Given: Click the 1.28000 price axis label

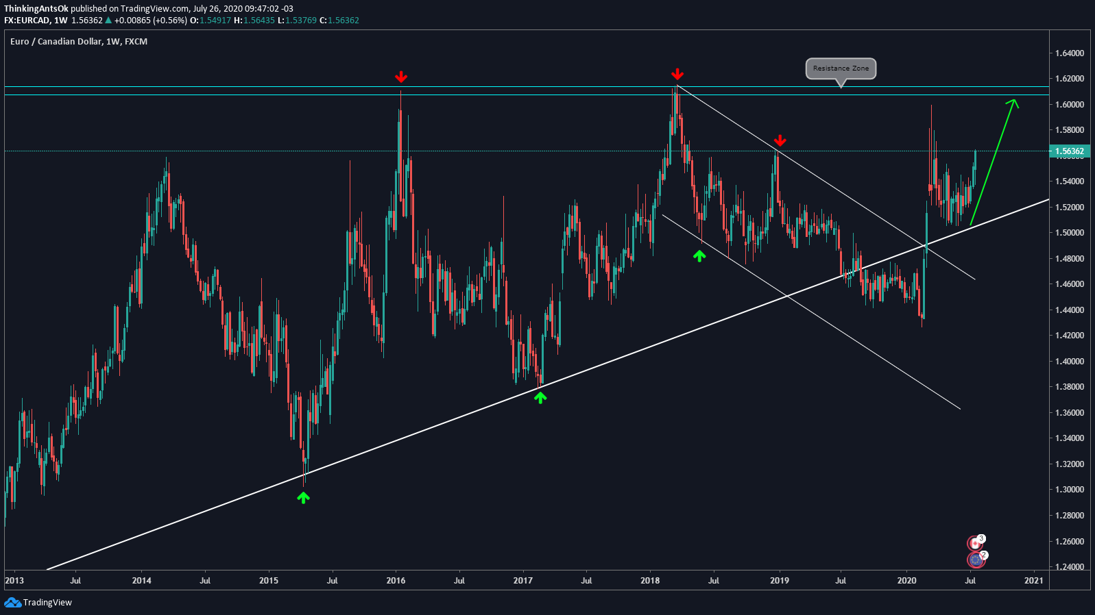Looking at the screenshot, I should coord(1070,515).
